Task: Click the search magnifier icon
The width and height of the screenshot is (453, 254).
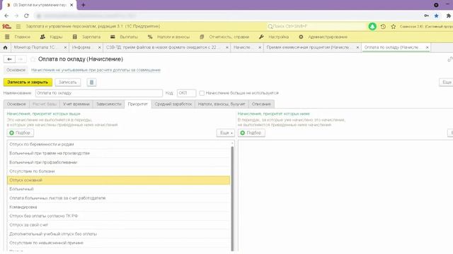Action: (x=270, y=27)
